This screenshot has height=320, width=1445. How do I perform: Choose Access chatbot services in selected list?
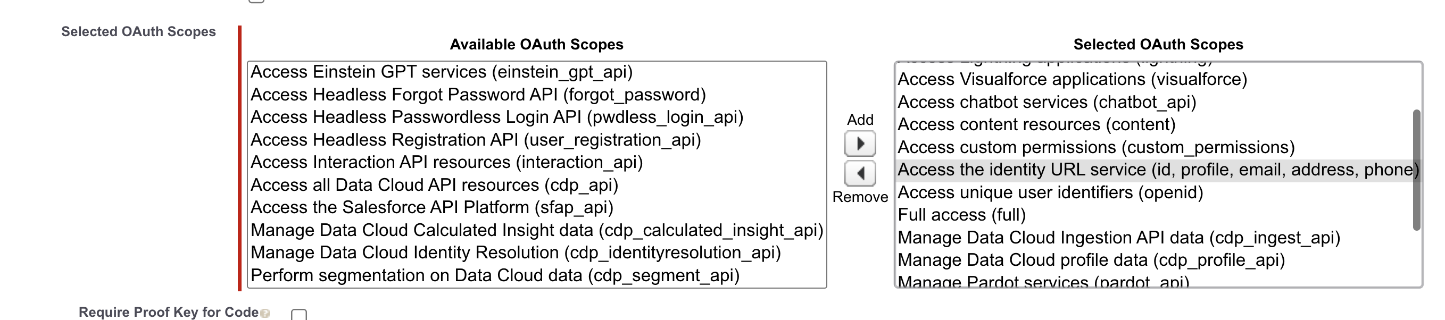click(1047, 102)
